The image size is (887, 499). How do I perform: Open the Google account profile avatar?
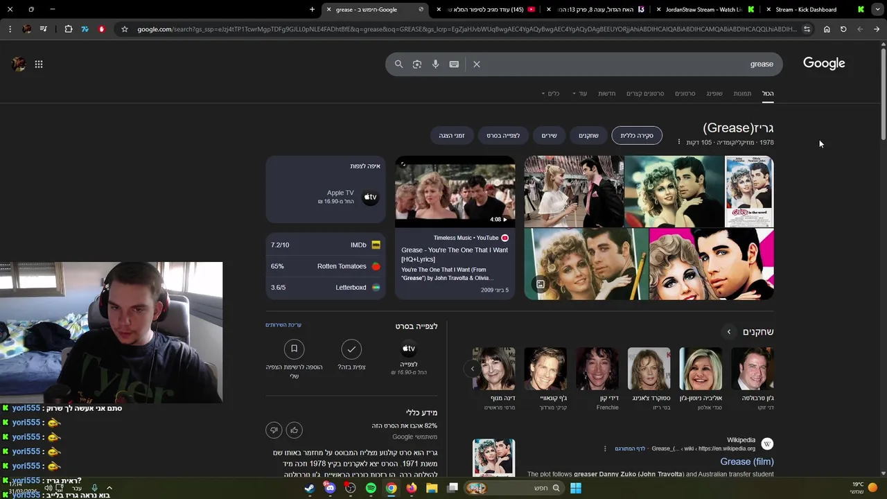pos(19,64)
